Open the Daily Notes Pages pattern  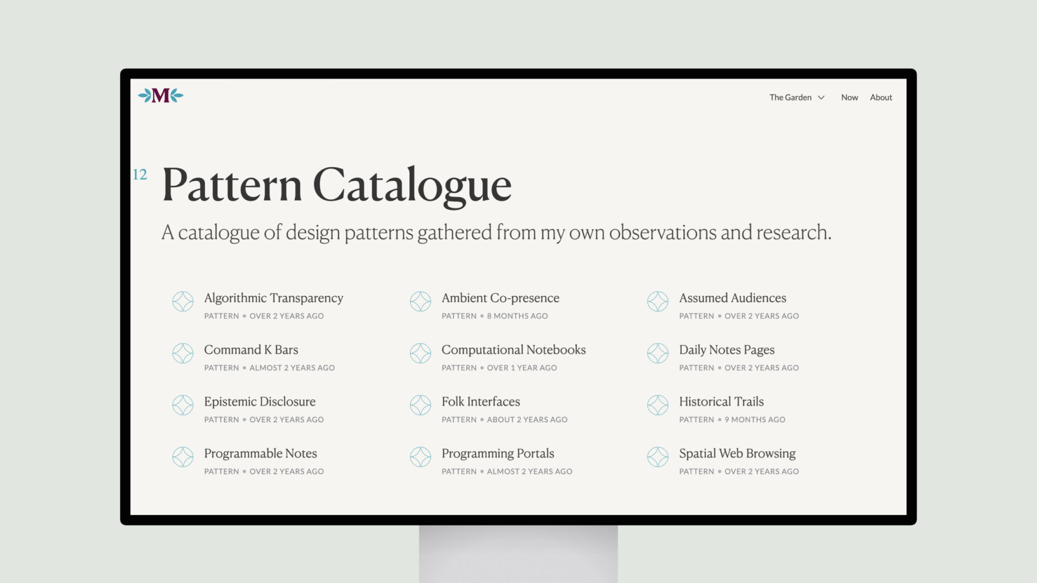click(726, 350)
